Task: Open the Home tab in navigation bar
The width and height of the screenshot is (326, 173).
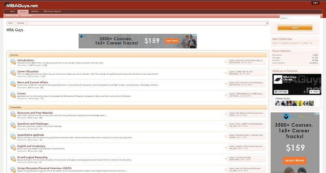Action: 13,11
